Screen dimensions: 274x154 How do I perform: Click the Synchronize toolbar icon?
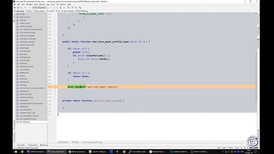click(x=21, y=8)
